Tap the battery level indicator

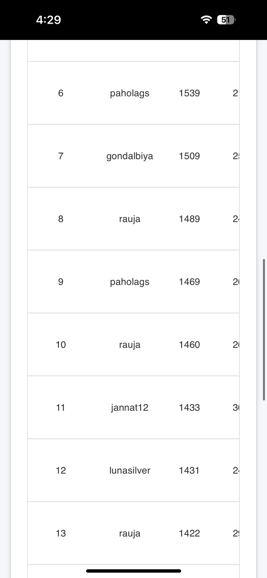226,20
